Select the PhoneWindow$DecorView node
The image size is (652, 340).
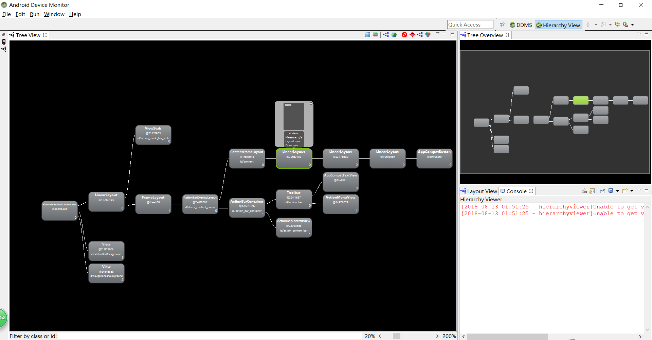pos(59,211)
